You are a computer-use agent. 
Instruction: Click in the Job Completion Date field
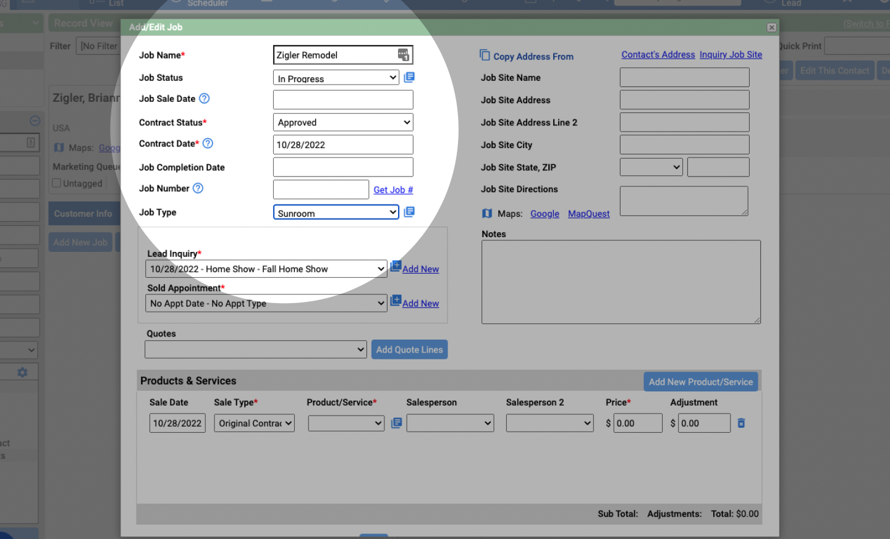pos(343,167)
